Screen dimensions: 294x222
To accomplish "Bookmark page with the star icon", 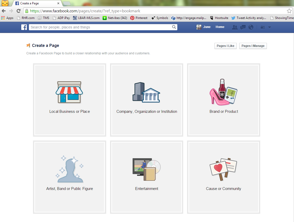I will (x=289, y=11).
